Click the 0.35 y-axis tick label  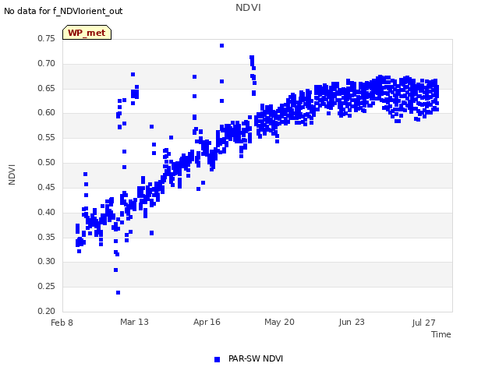tap(47, 237)
